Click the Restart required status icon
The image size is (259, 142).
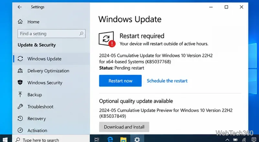[107, 39]
